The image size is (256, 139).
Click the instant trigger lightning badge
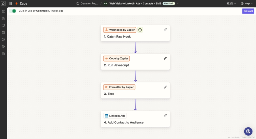140,30
